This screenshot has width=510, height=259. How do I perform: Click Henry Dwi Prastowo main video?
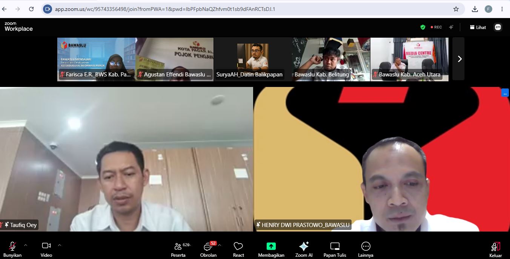pyautogui.click(x=381, y=159)
